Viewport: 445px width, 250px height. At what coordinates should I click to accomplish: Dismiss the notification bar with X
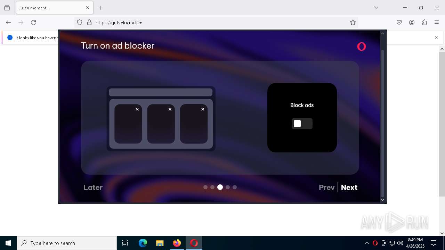pyautogui.click(x=436, y=37)
